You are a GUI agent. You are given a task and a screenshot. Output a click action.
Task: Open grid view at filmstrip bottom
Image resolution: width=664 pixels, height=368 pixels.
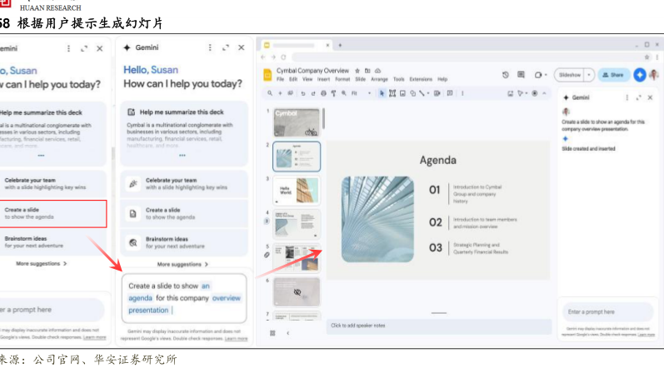[x=272, y=333]
